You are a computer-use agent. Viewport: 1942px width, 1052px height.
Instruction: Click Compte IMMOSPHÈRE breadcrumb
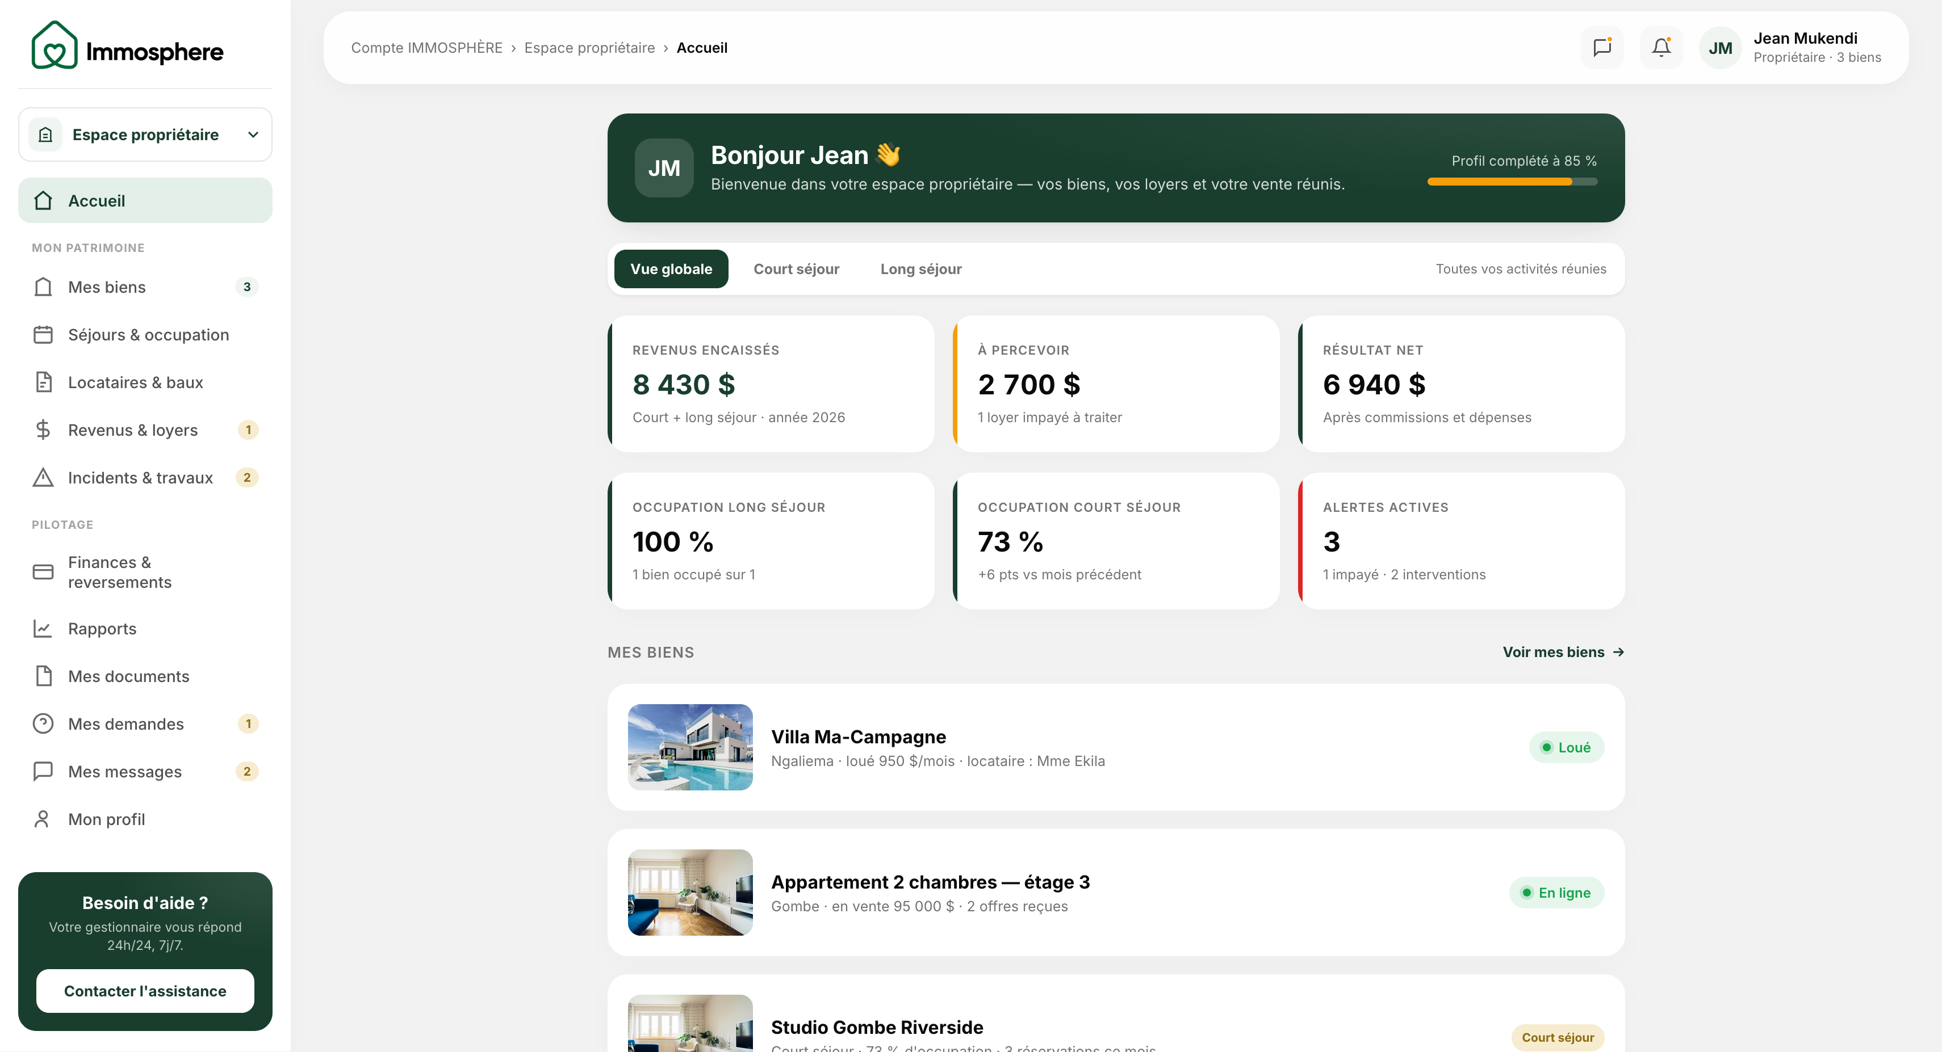[426, 48]
